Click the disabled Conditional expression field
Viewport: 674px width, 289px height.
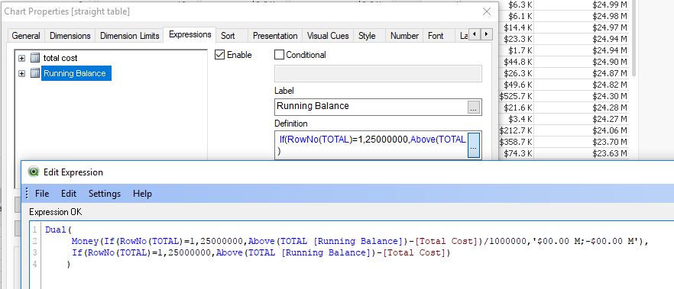[x=378, y=74]
